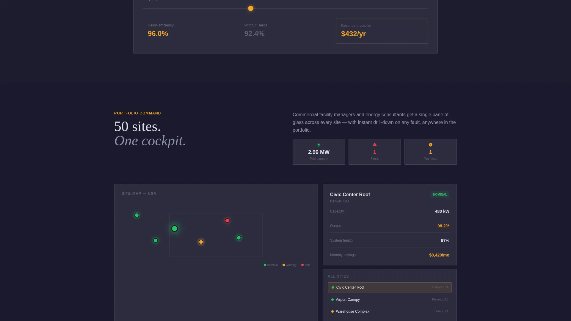This screenshot has height=321, width=571.
Task: Select the green marker left of the rectangle
Action: tap(156, 240)
